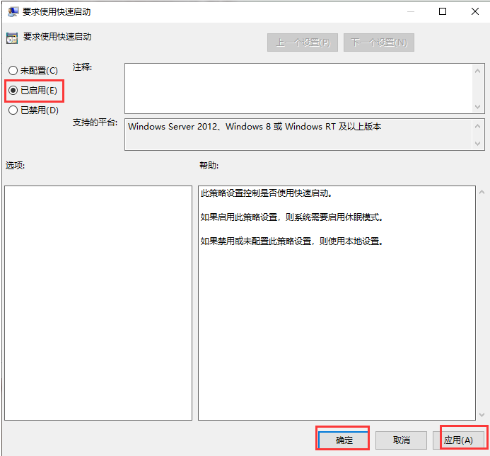The height and width of the screenshot is (456, 490).
Task: Choose the 已启用(E) radio button
Action: pyautogui.click(x=13, y=91)
